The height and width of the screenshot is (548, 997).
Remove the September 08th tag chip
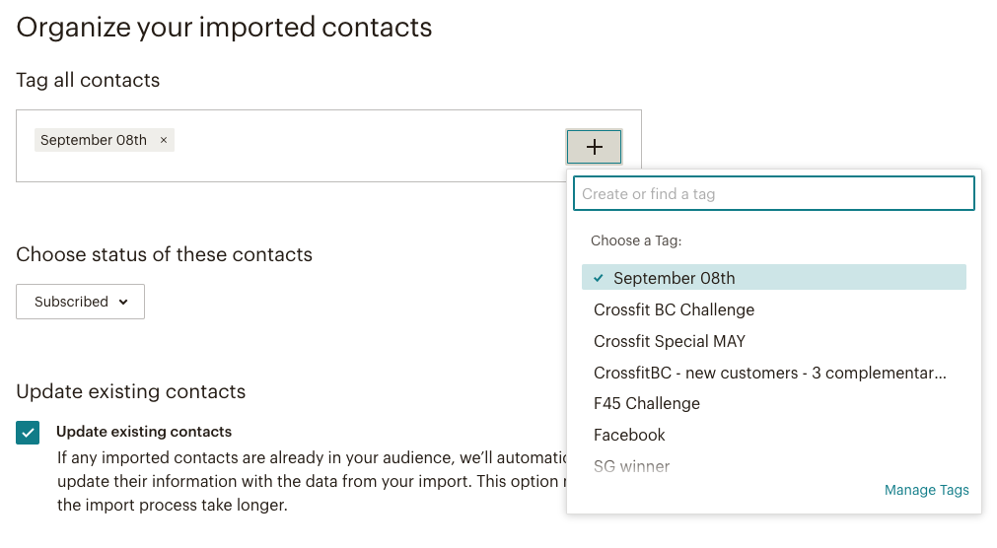pos(164,140)
